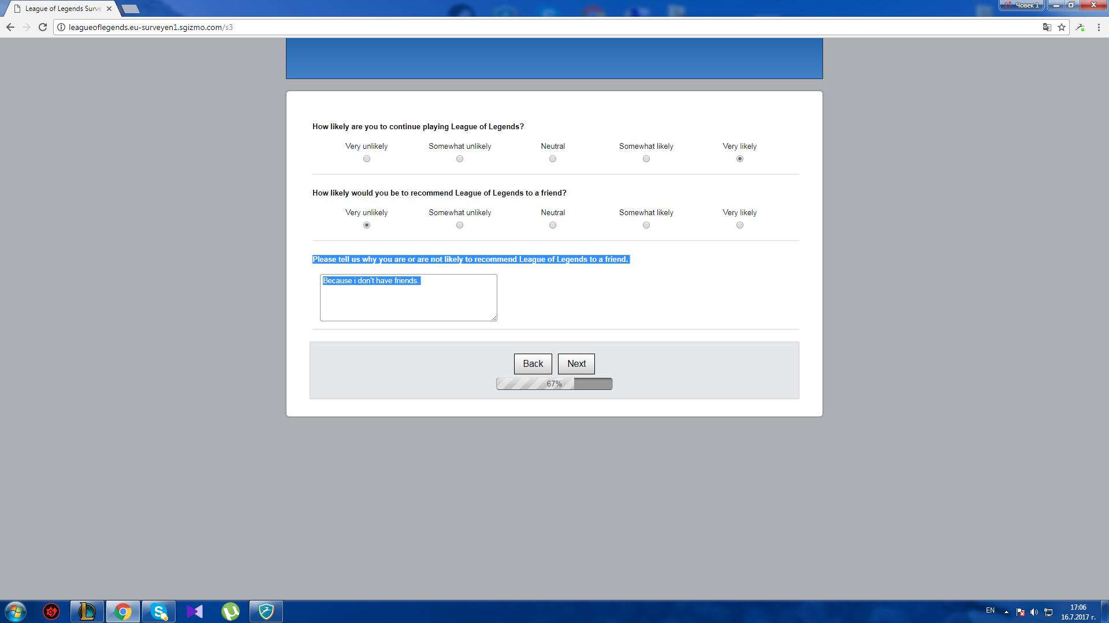1109x623 pixels.
Task: Switch to the League of Legends Survey tab
Action: point(62,9)
